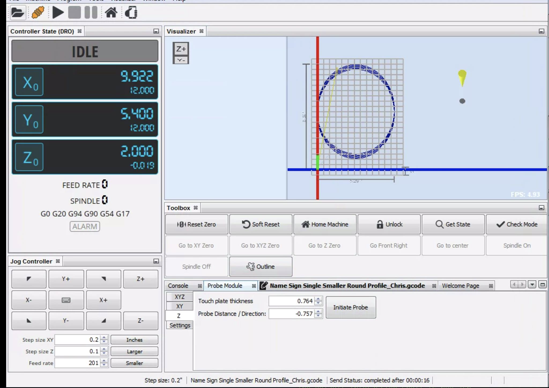Image resolution: width=549 pixels, height=388 pixels.
Task: Click the pause toolbar button
Action: coord(91,13)
